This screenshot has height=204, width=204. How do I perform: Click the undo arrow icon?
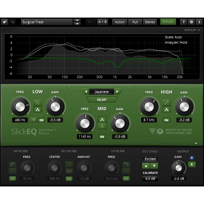pyautogui.click(x=5, y=22)
